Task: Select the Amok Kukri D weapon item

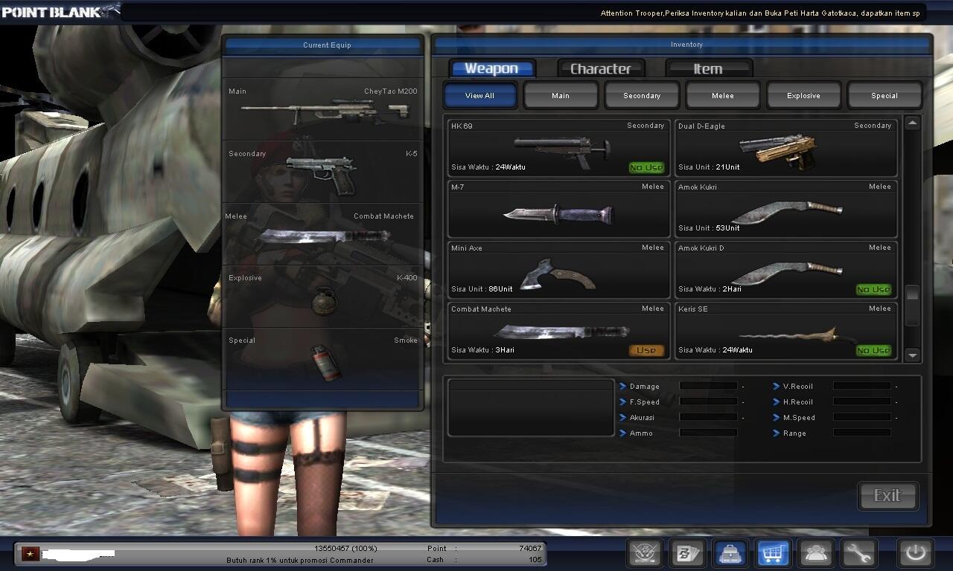Action: click(x=785, y=270)
